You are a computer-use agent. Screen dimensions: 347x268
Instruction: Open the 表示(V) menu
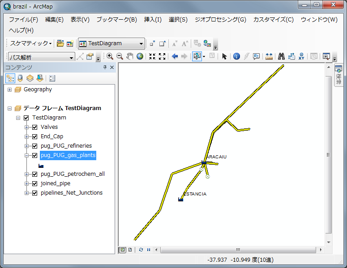pyautogui.click(x=80, y=20)
